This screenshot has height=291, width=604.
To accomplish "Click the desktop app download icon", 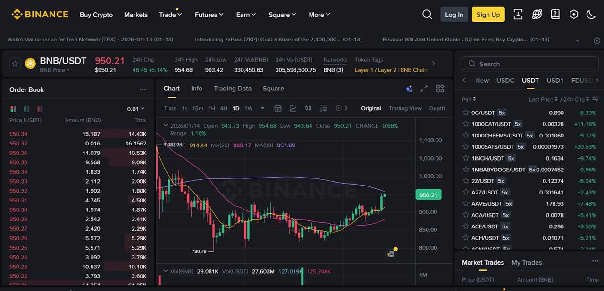I will click(x=518, y=14).
